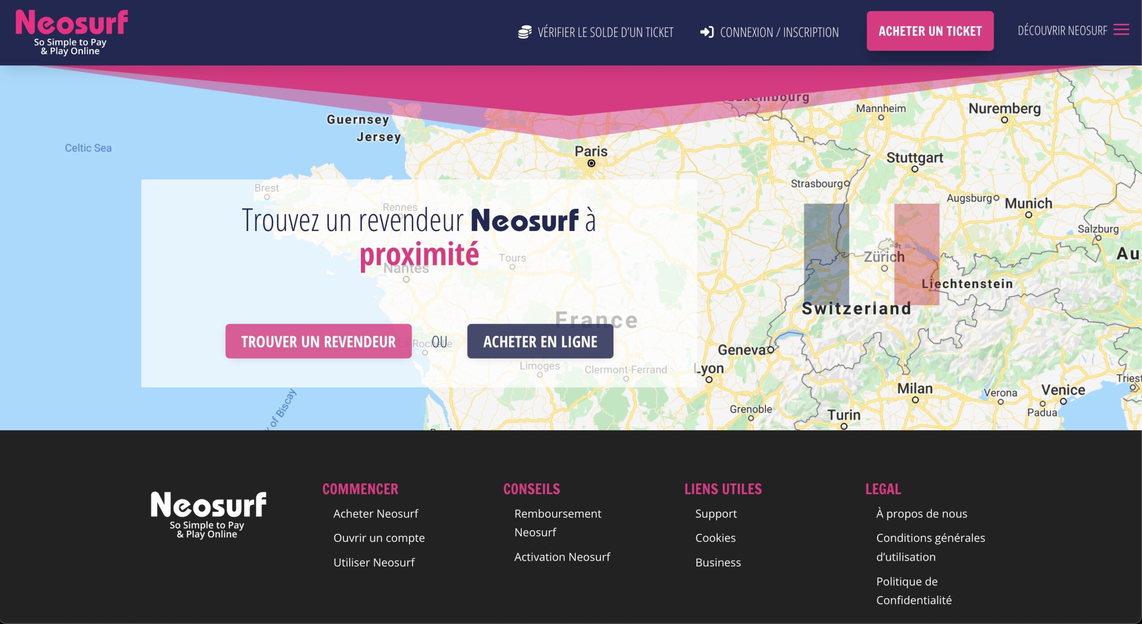Click the Grenoble label on the map
Viewport: 1142px width, 624px height.
point(751,409)
